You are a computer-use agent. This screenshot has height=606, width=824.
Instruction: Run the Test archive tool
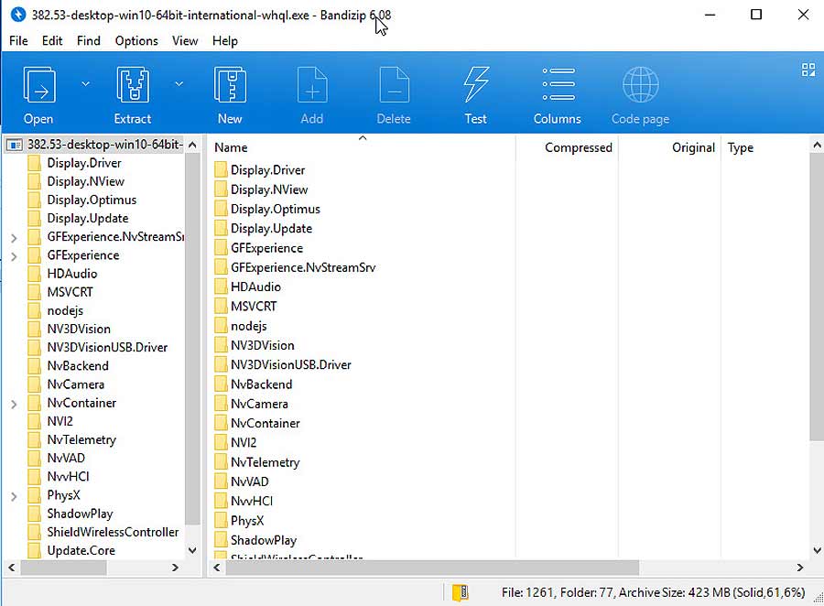pos(476,84)
